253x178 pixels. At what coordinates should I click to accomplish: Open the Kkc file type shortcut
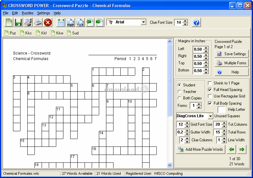26,33
